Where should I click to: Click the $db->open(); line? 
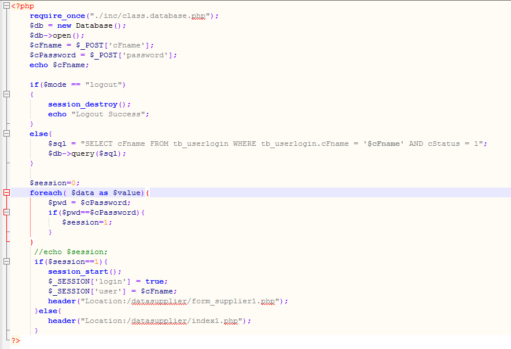[x=57, y=35]
